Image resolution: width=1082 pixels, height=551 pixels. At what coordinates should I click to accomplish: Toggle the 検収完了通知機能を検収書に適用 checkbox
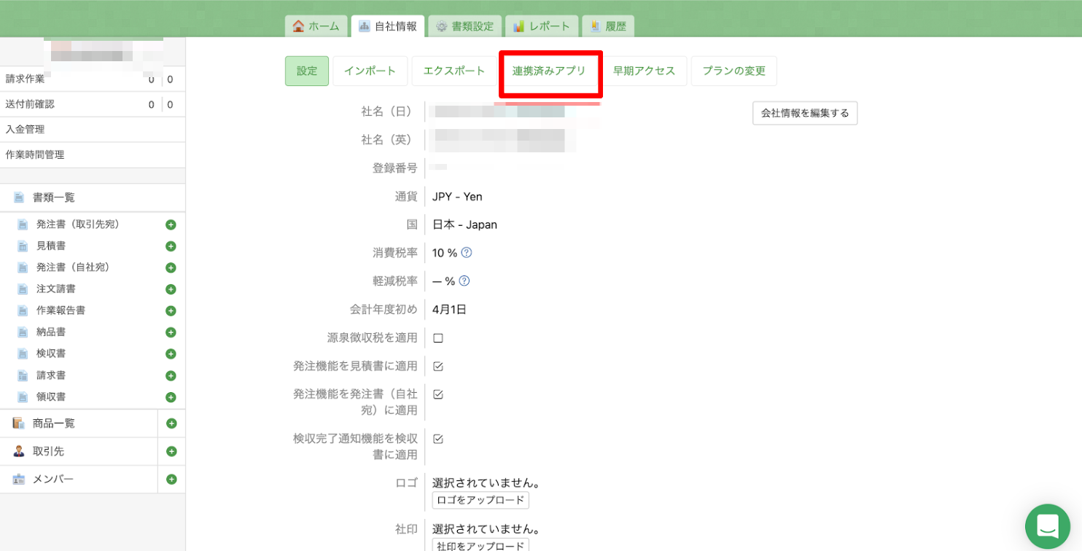click(x=438, y=439)
